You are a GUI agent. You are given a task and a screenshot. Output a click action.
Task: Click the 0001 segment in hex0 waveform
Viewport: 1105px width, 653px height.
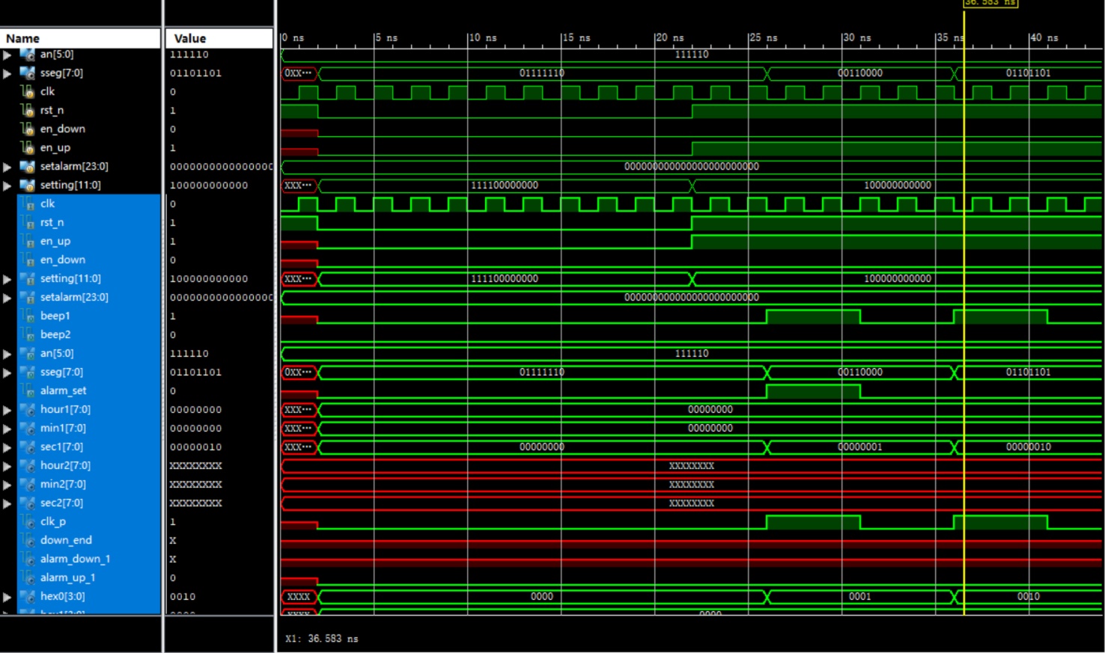tap(860, 597)
